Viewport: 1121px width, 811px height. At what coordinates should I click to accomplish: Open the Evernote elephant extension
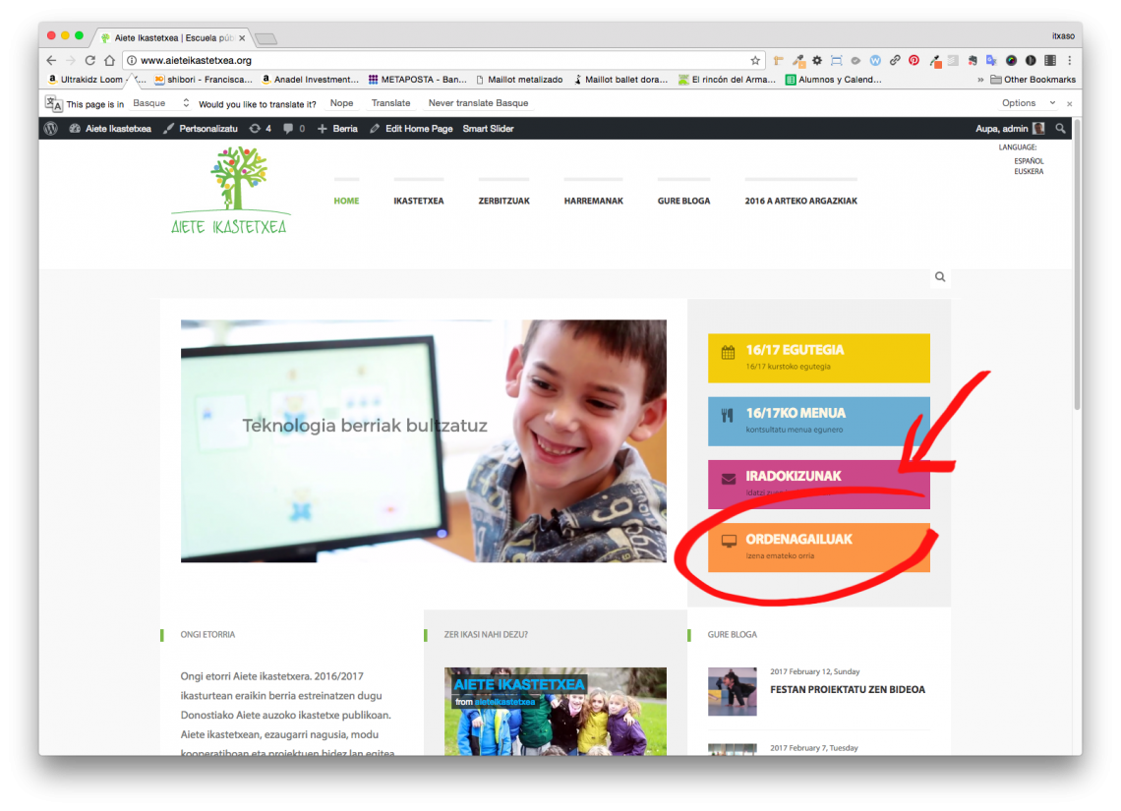[x=973, y=61]
